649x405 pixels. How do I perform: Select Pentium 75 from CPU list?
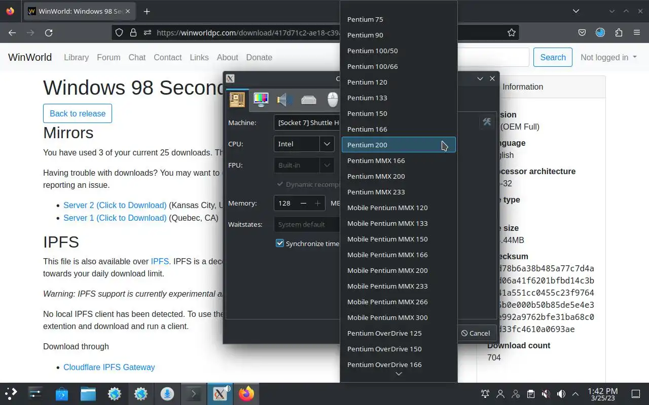coord(399,19)
